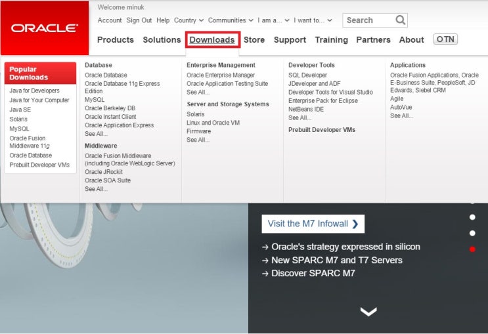
Task: Click the Visit the M7 Infowall button
Action: point(313,224)
